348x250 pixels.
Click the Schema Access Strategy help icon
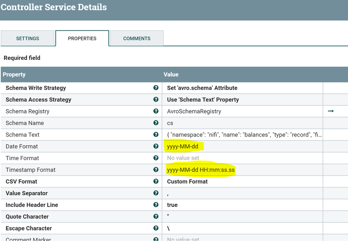point(156,100)
